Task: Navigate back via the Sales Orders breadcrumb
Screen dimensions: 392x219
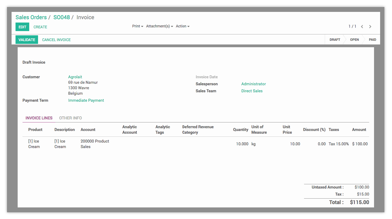Action: [31, 17]
